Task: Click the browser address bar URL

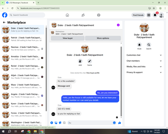Action: 40,8
